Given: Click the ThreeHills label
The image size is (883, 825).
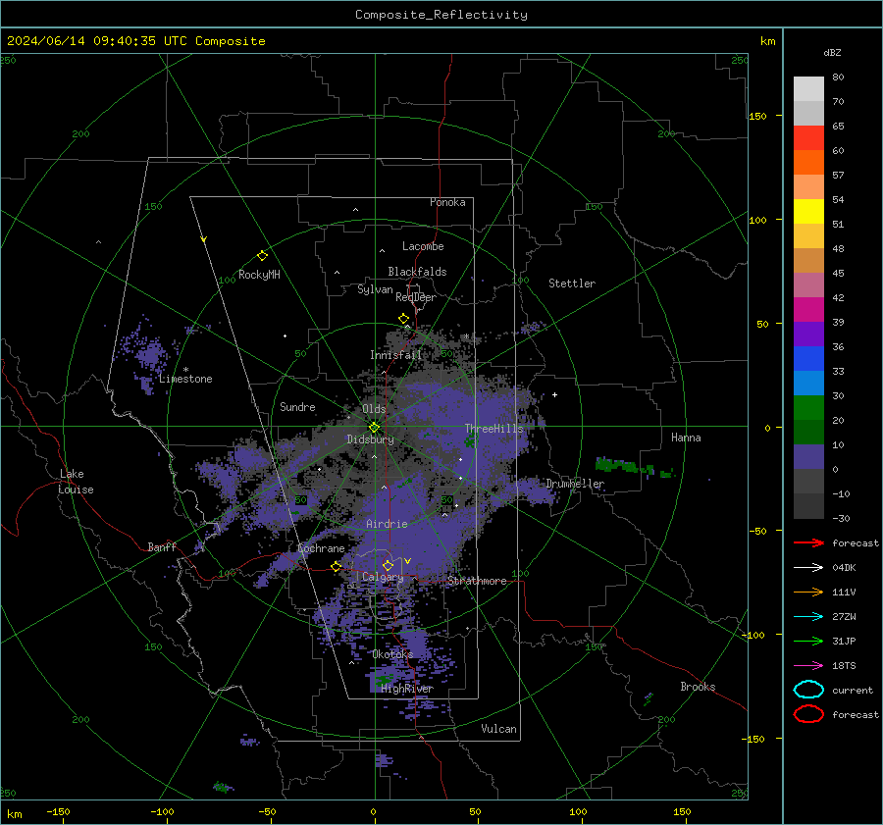Looking at the screenshot, I should click(493, 429).
